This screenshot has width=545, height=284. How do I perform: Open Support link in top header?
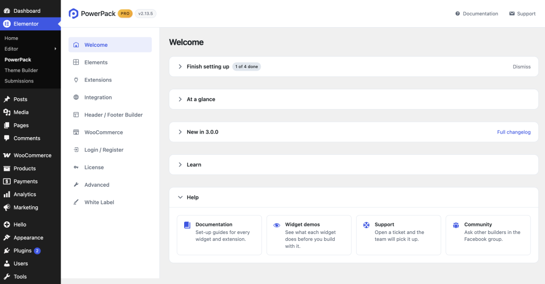(522, 13)
